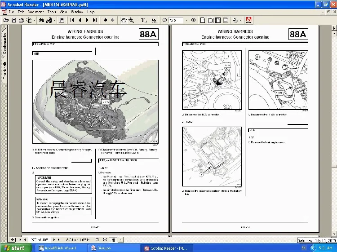Open the zoom percentage dropdown

tap(186, 20)
